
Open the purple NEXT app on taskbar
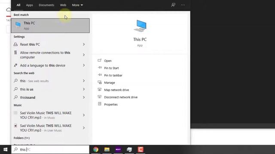click(x=118, y=150)
